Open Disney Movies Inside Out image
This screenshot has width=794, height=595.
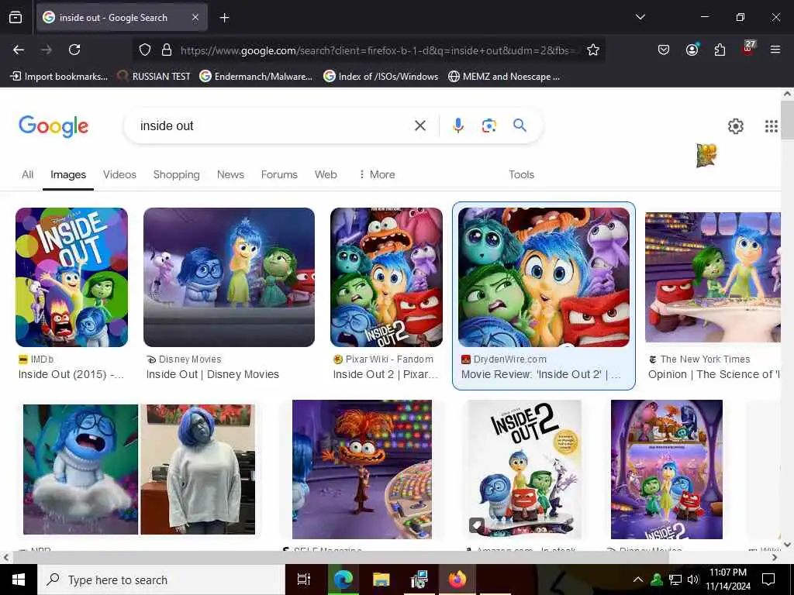click(229, 277)
